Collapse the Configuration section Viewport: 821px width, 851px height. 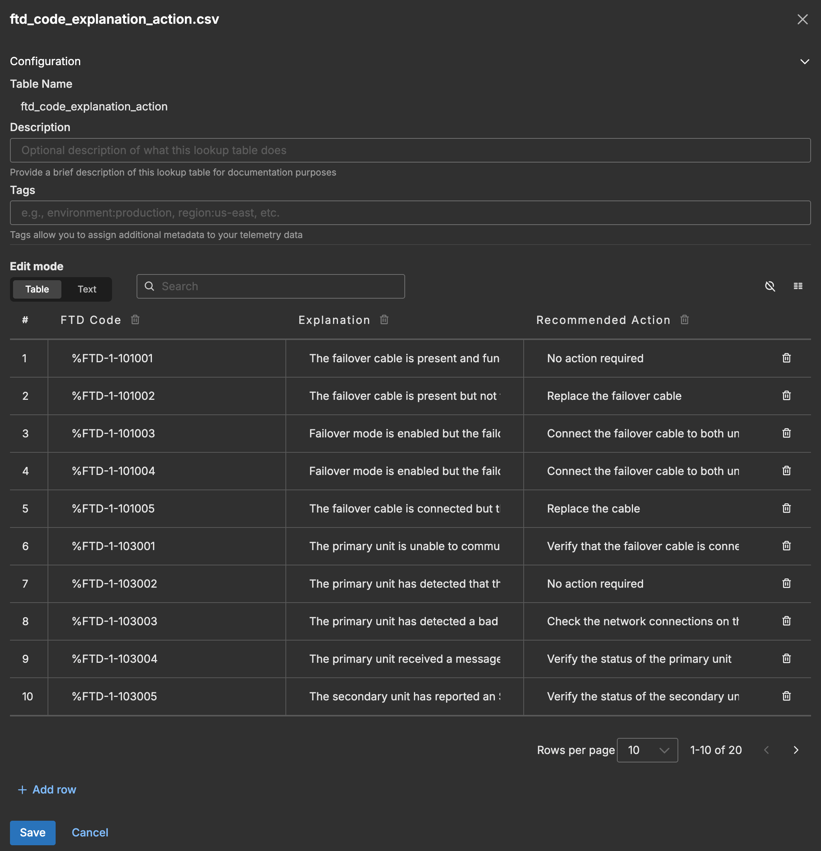pyautogui.click(x=805, y=61)
